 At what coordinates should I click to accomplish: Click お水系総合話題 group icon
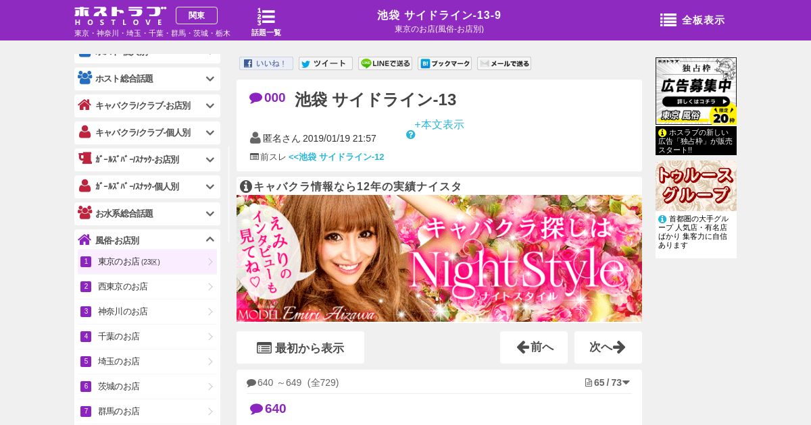click(x=84, y=213)
